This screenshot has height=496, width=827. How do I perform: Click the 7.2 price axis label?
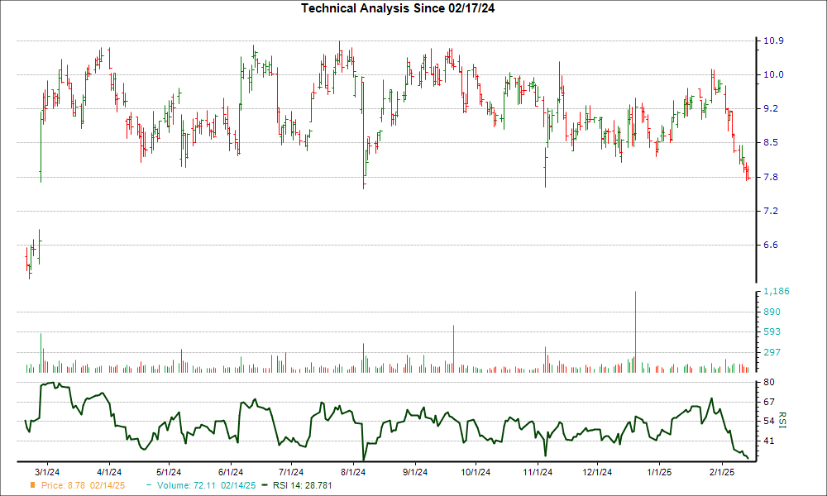pos(771,211)
